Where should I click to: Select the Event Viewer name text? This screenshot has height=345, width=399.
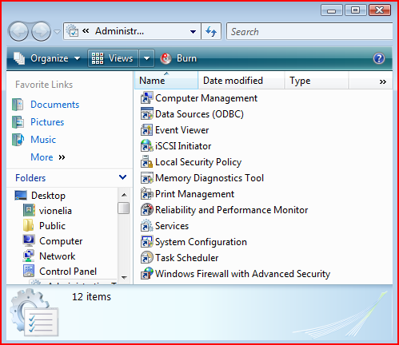coord(182,130)
